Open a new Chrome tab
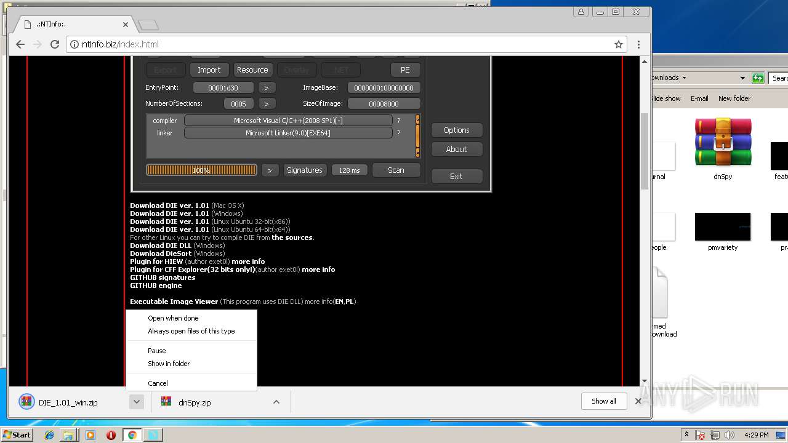The width and height of the screenshot is (788, 443). (x=148, y=25)
